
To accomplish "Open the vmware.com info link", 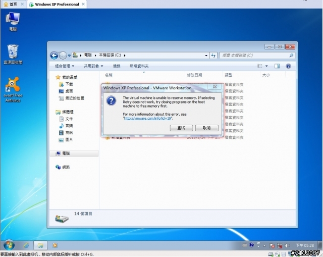I will click(x=147, y=118).
